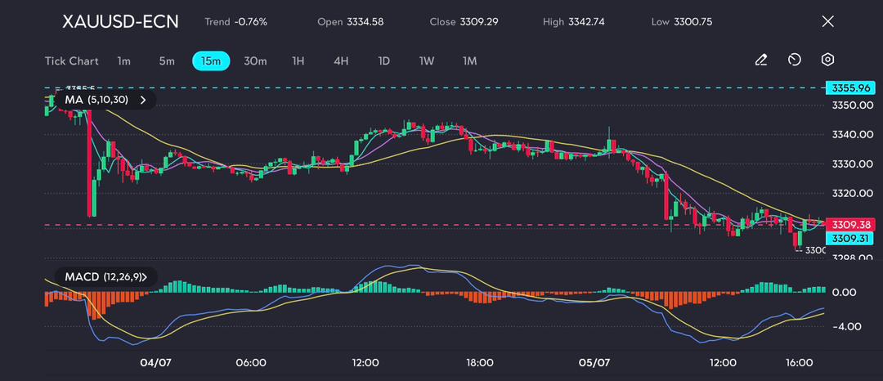Select the 5m timeframe
Image resolution: width=883 pixels, height=381 pixels.
click(167, 61)
